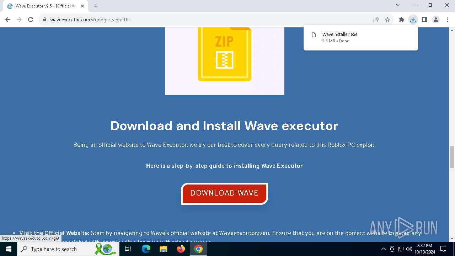Viewport: 455px width, 256px height.
Task: Click 'Visit the Official Website' text
Action: click(x=54, y=233)
